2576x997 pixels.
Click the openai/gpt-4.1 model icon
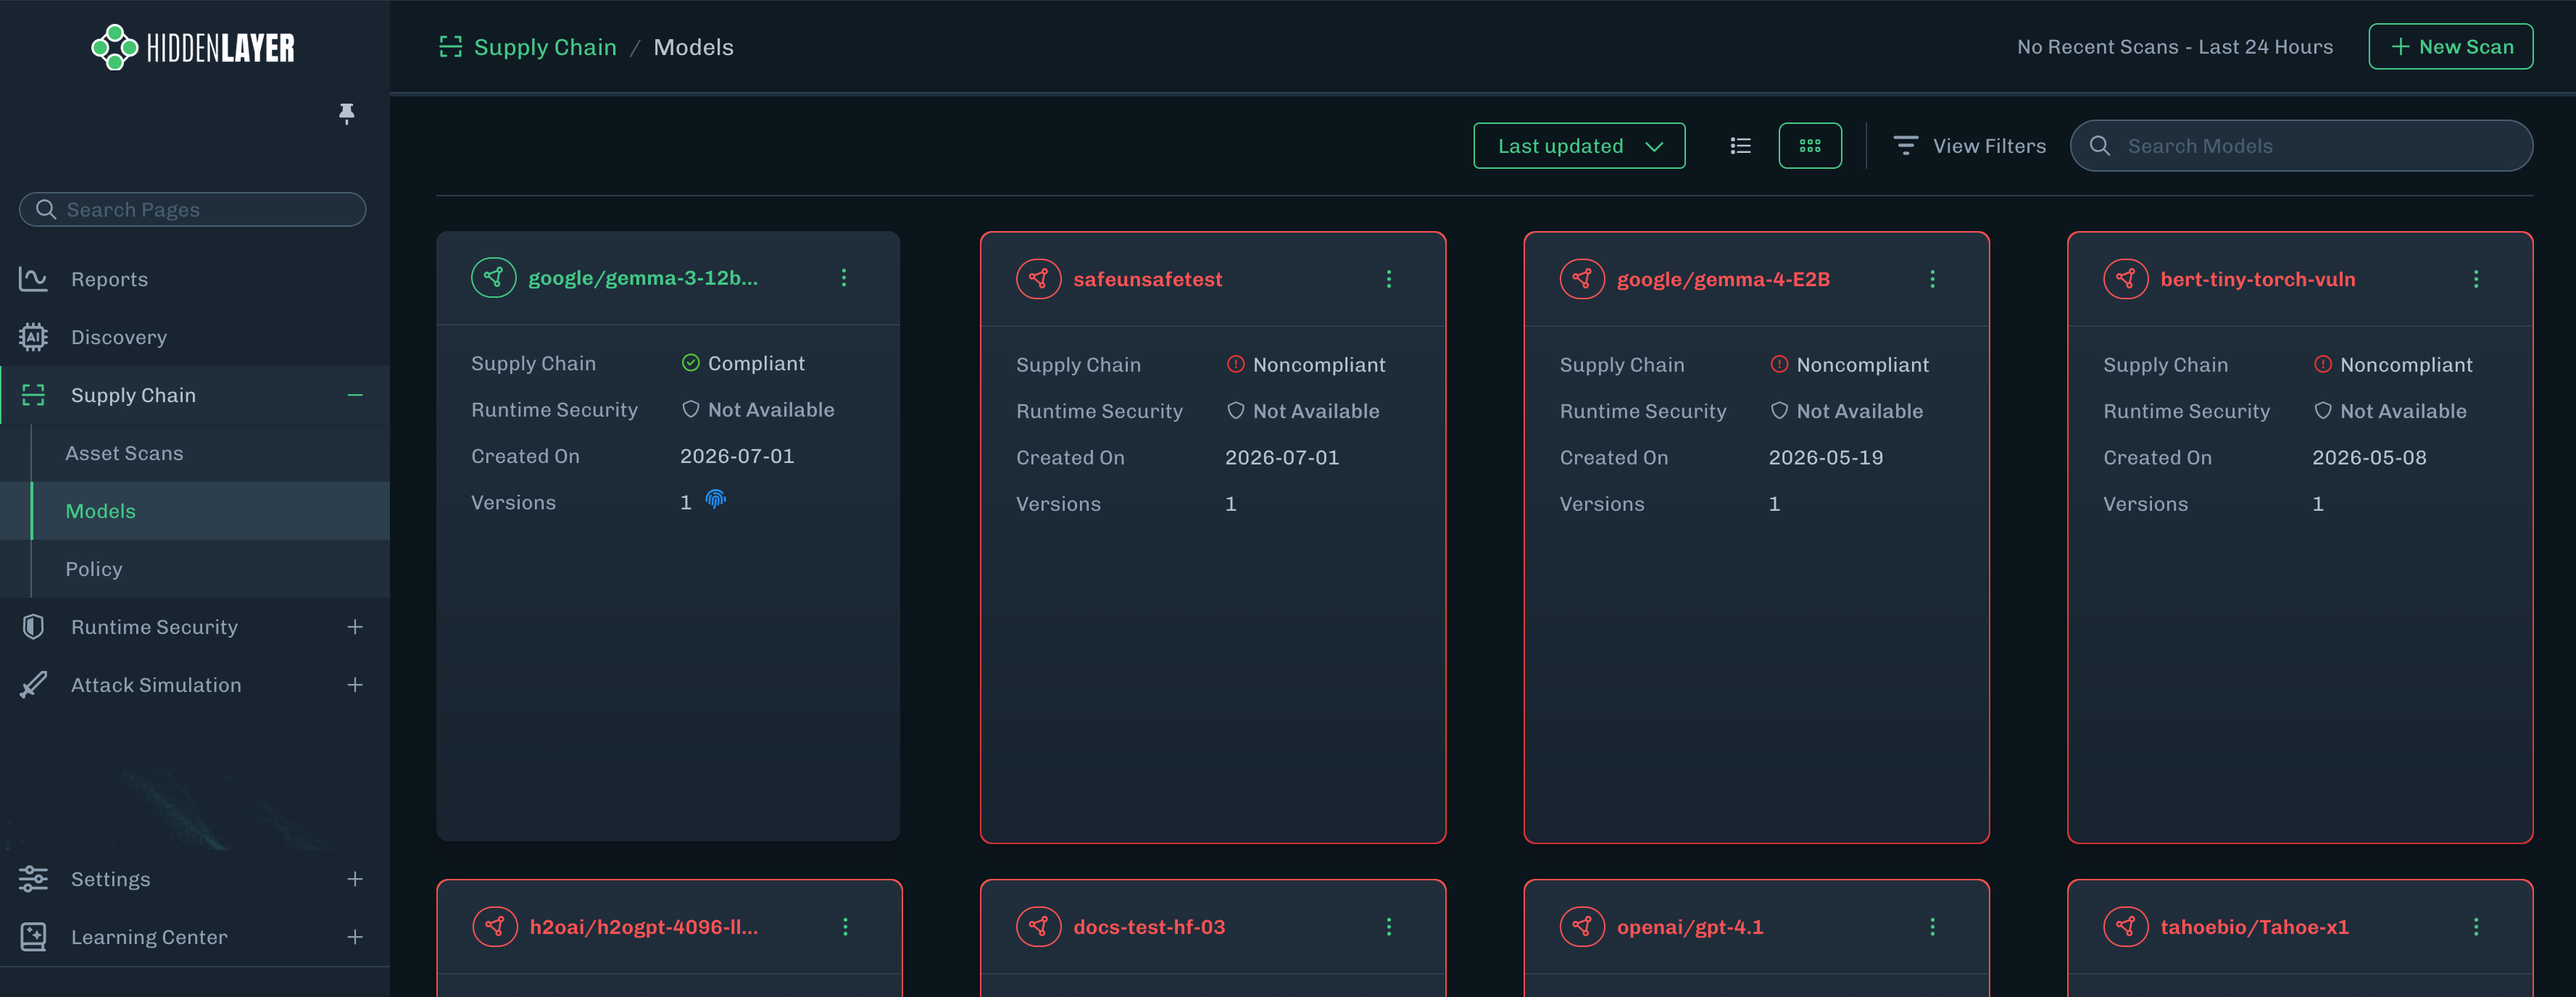(x=1582, y=927)
